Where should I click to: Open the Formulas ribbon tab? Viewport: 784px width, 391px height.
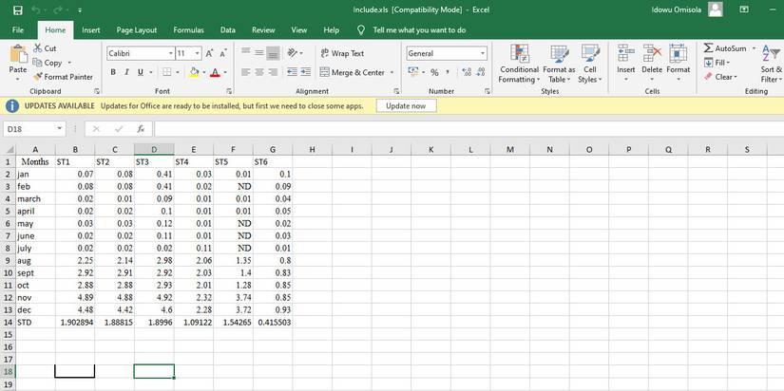click(188, 30)
